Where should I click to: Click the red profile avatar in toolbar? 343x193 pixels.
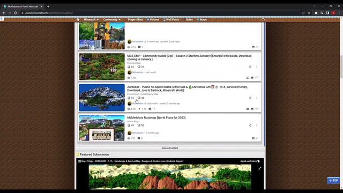tap(333, 13)
